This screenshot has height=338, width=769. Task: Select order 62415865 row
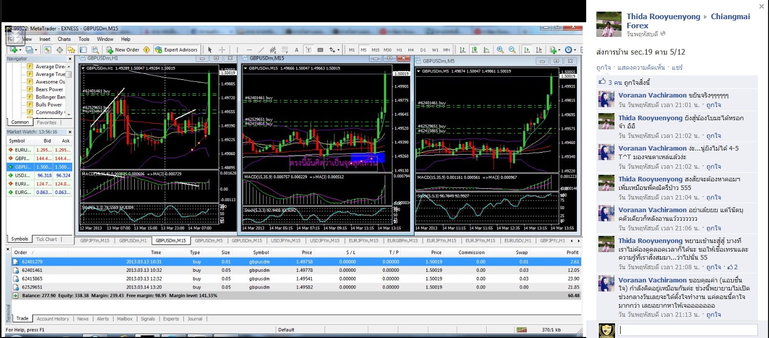coord(296,278)
